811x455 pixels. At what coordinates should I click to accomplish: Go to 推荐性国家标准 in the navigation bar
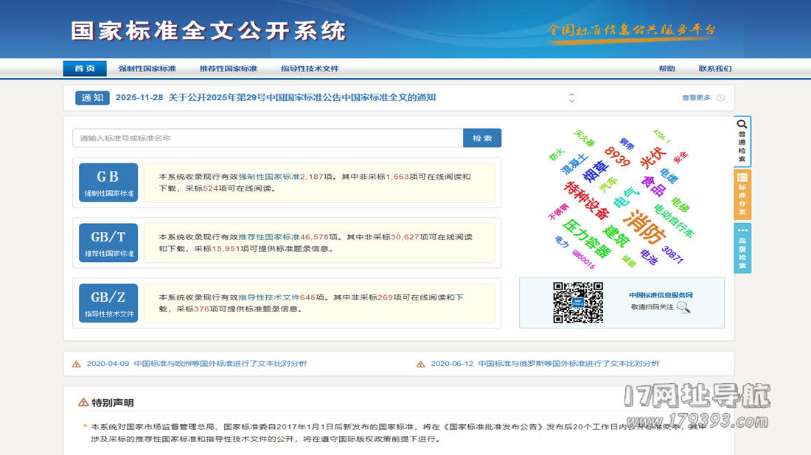(x=228, y=68)
